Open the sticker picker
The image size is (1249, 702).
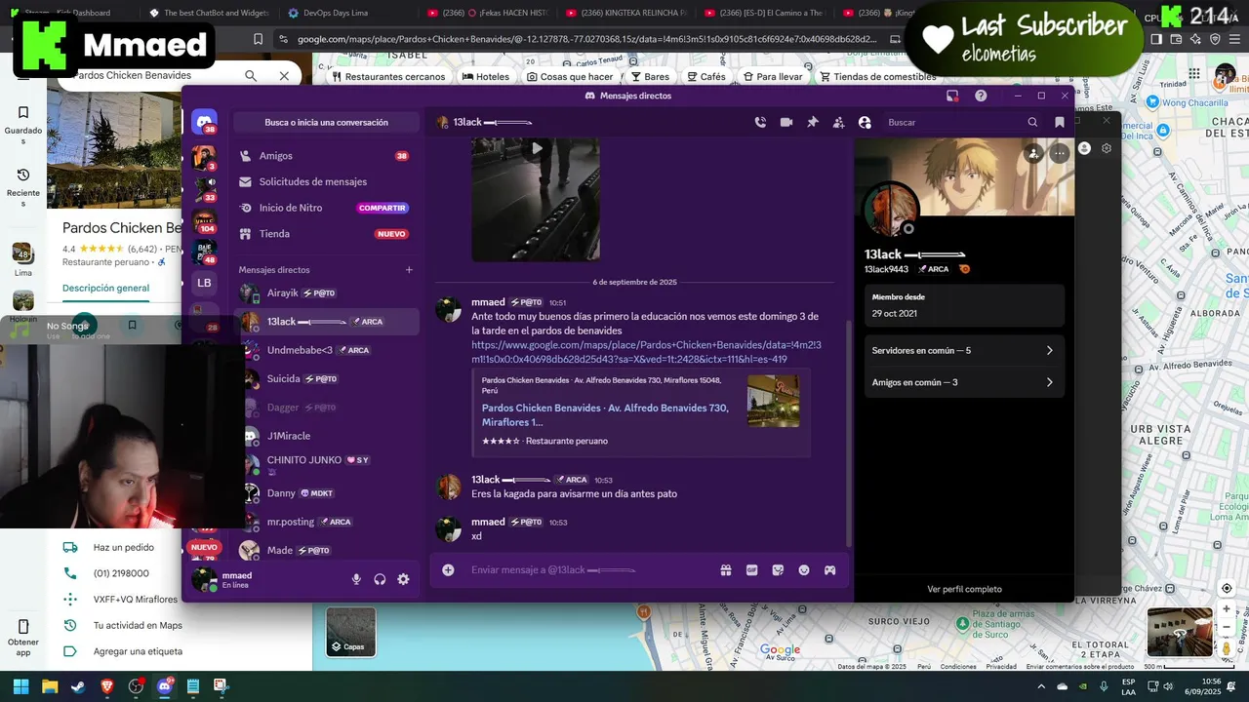coord(778,570)
